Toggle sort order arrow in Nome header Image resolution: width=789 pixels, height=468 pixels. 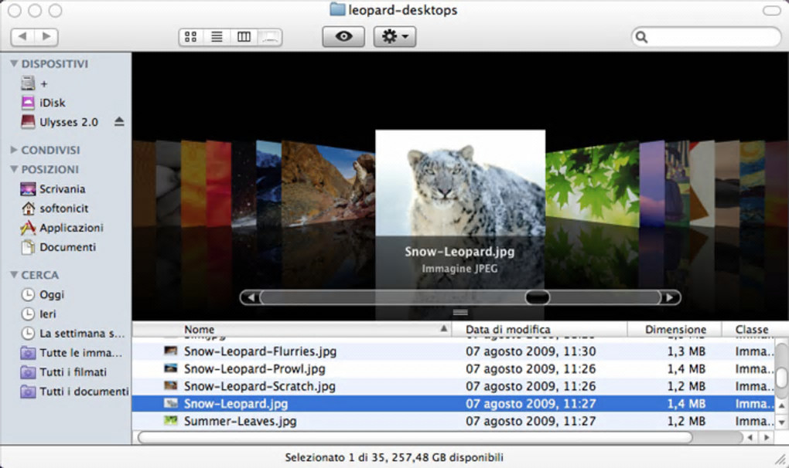click(443, 329)
